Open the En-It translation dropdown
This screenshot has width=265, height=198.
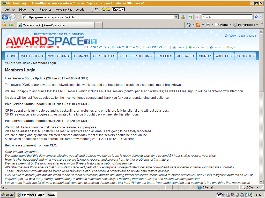(x=118, y=10)
